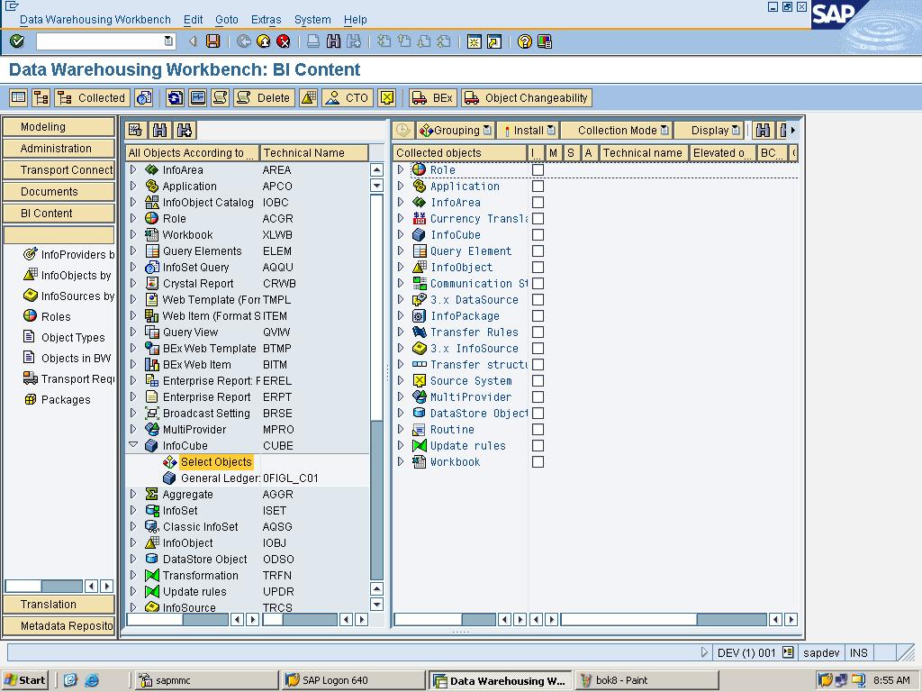Click the Delete button

point(264,97)
